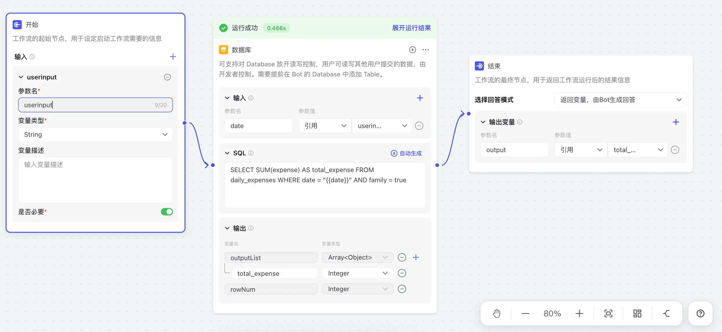Click the total_expense variable name field
Image resolution: width=722 pixels, height=332 pixels.
(x=275, y=273)
